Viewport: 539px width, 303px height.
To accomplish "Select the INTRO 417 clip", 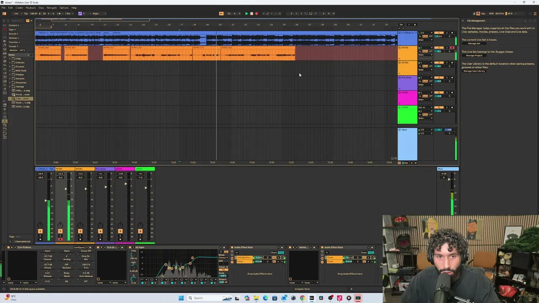I will pos(117,53).
